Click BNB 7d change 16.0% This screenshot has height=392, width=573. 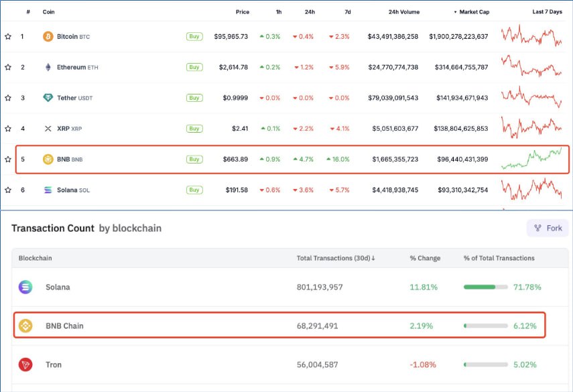(338, 159)
